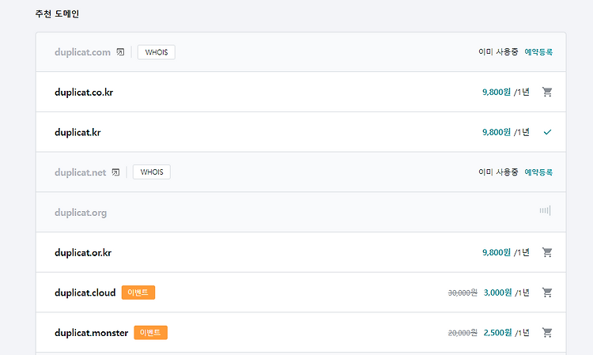
Task: Add duplicat.cloud to cart
Action: coord(547,293)
